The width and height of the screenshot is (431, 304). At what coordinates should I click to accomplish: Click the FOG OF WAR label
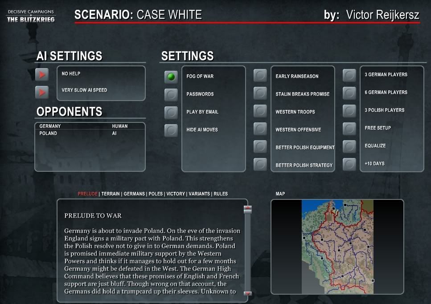pyautogui.click(x=200, y=77)
